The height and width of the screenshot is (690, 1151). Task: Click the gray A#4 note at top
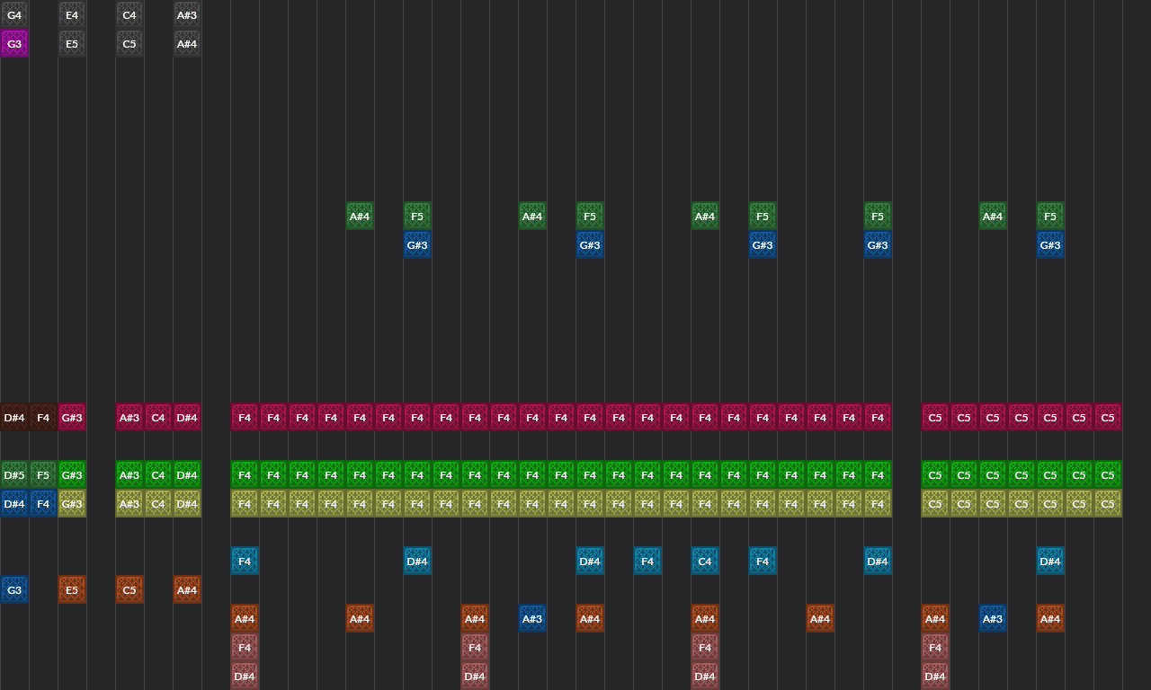pos(187,44)
